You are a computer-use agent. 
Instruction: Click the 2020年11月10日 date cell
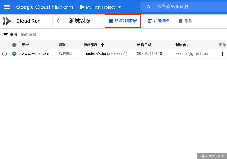pyautogui.click(x=151, y=54)
